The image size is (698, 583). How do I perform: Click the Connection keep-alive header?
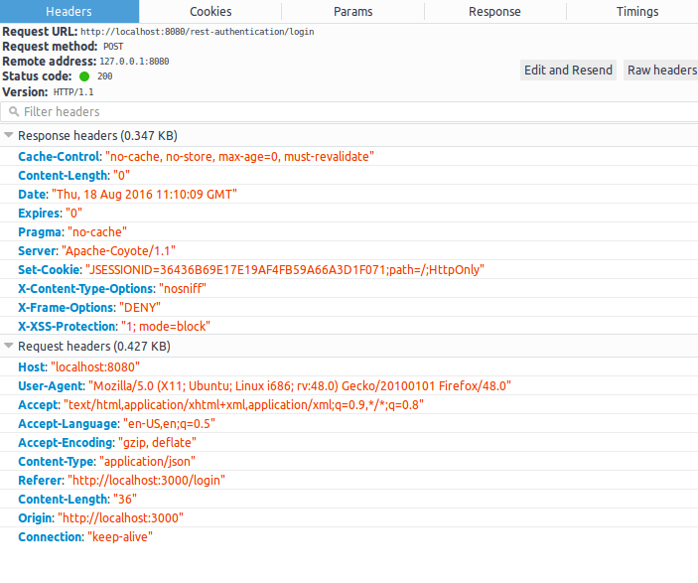pyautogui.click(x=349, y=536)
